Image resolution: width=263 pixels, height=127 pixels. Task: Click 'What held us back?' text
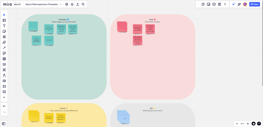tap(152, 22)
